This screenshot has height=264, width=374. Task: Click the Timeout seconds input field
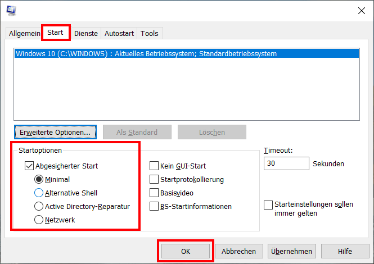point(286,163)
